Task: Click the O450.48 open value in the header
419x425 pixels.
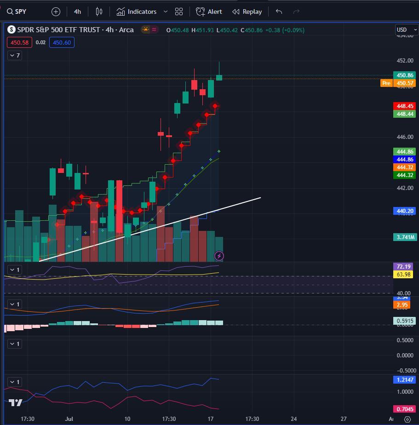Action: tap(177, 30)
